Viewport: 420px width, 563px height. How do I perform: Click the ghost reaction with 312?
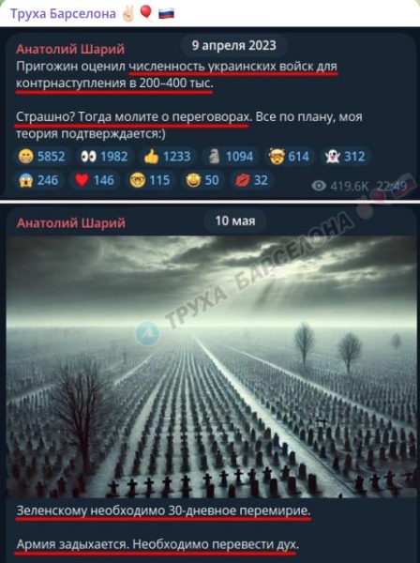click(x=345, y=157)
